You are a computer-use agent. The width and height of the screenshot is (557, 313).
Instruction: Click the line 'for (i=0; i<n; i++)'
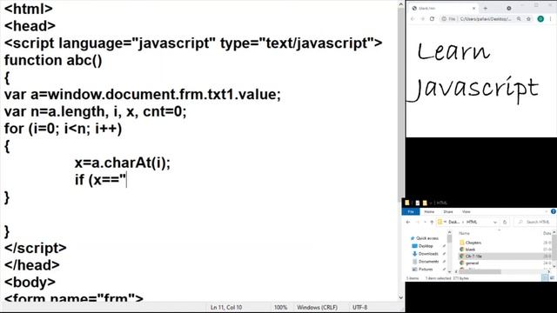[x=63, y=129]
